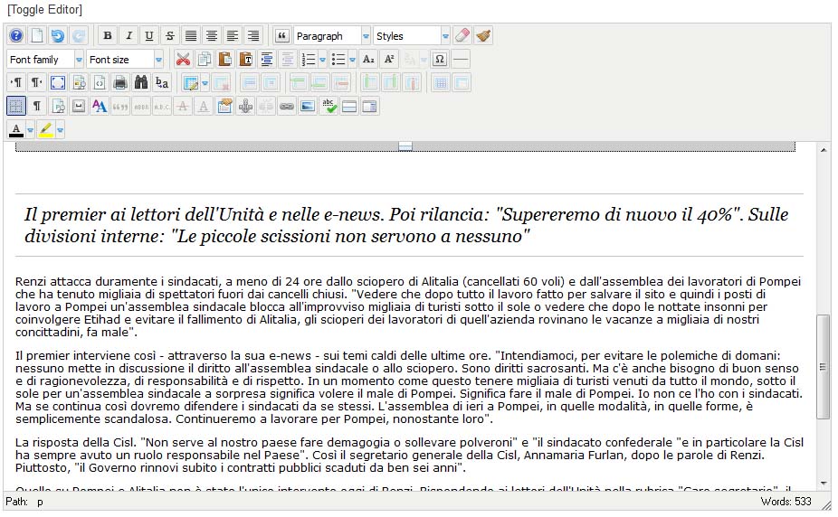838x517 pixels.
Task: Open the editor help icon
Action: tap(16, 36)
